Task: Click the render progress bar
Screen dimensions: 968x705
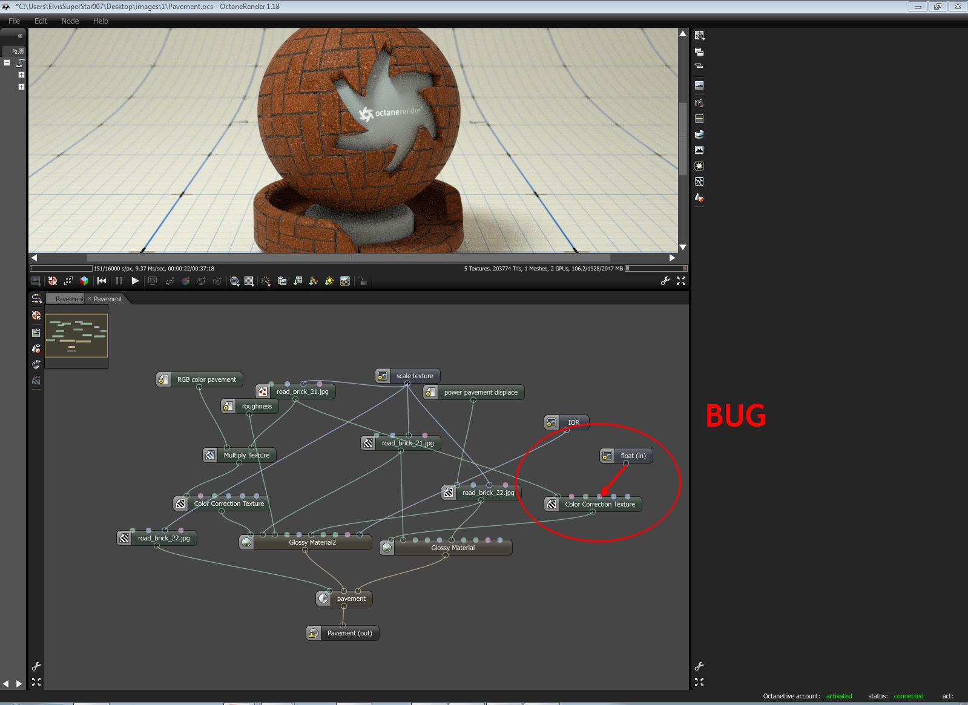Action: point(61,268)
